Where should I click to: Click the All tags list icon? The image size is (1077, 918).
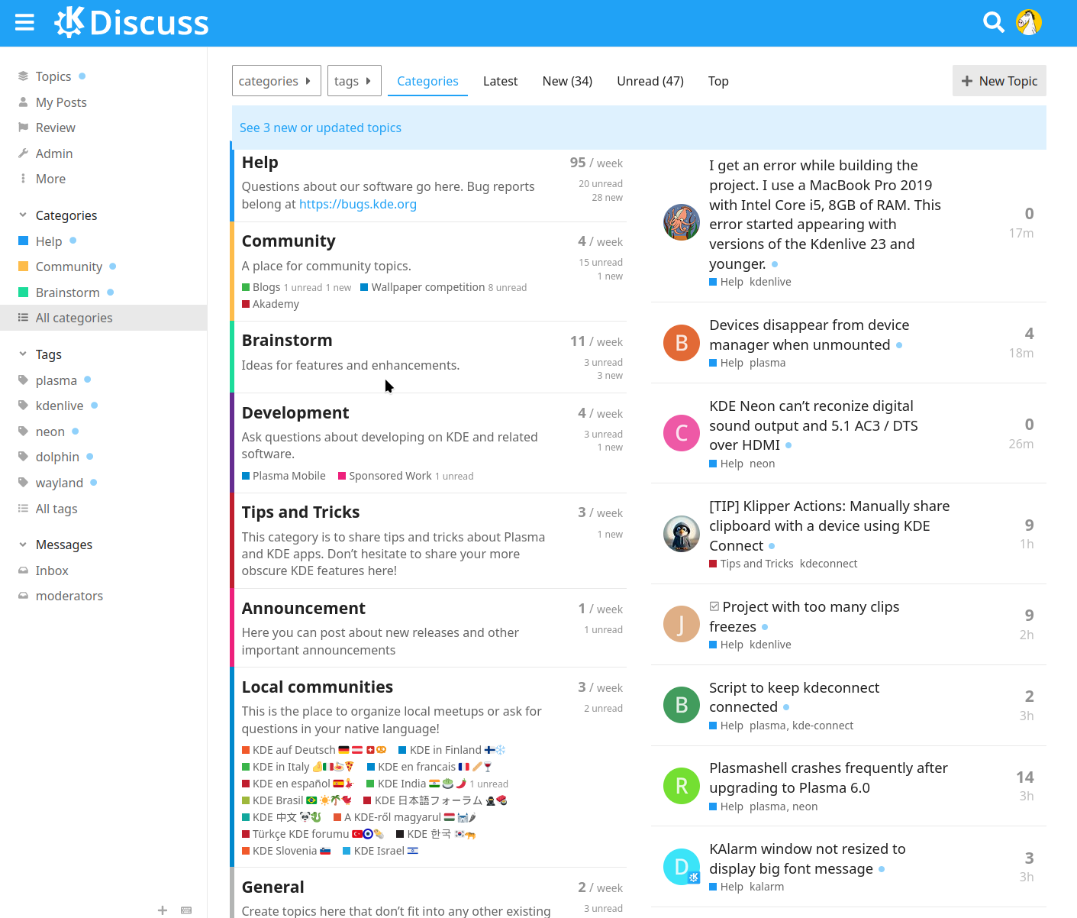tap(23, 509)
